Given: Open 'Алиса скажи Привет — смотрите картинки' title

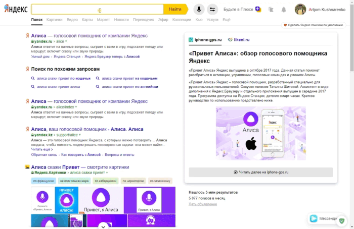Looking at the screenshot, I should (x=80, y=167).
